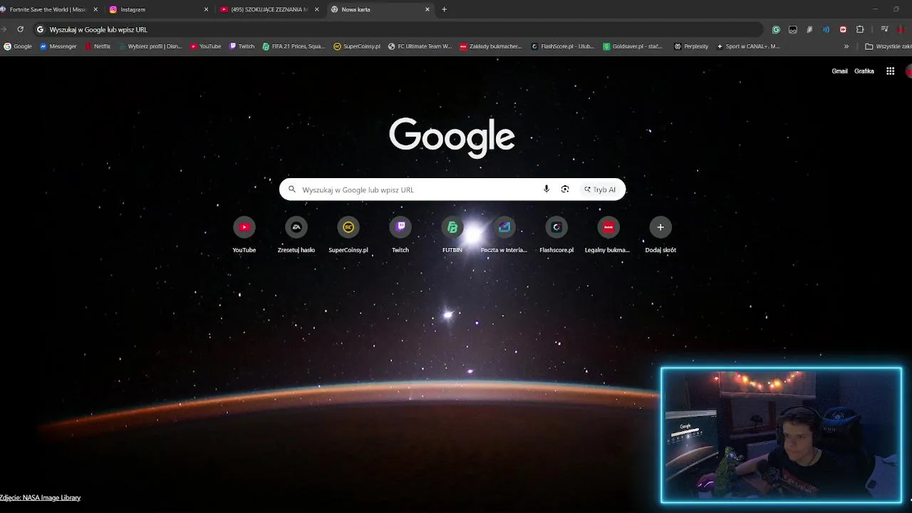
Task: Open the Perplexity bookmark
Action: (691, 46)
